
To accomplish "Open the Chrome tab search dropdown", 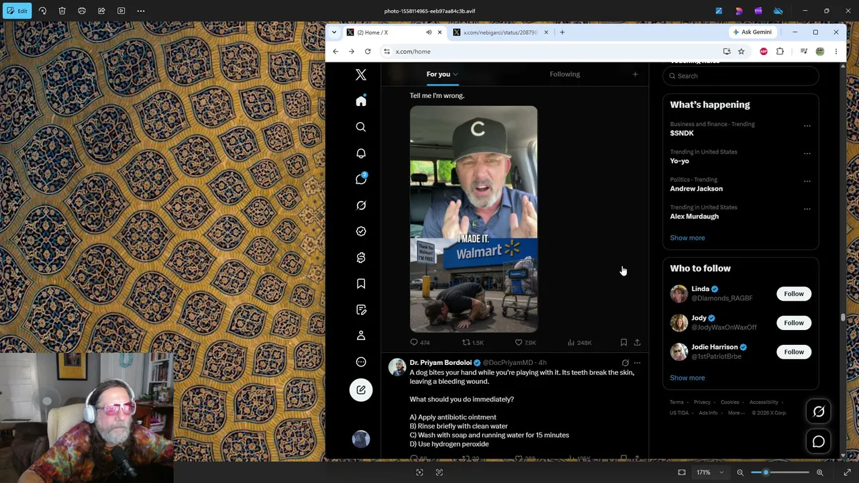I will pos(334,32).
